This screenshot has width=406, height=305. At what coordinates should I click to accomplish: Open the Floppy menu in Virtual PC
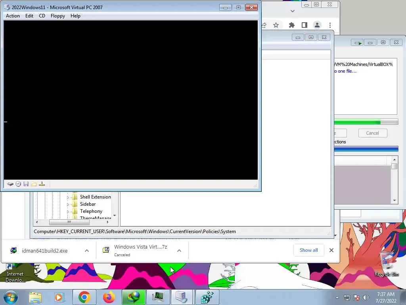[58, 16]
